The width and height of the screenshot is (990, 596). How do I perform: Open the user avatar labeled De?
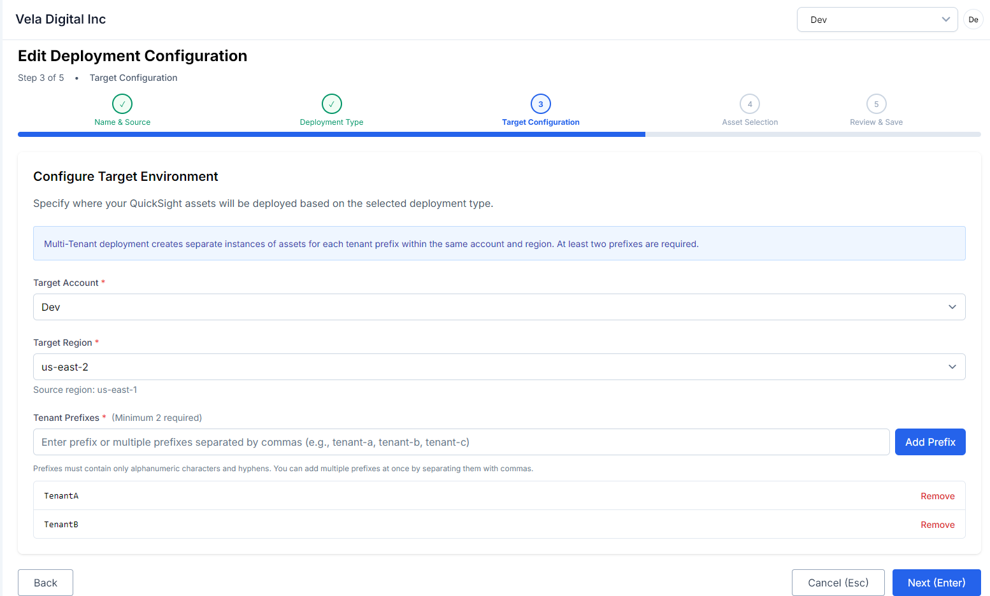pos(973,20)
